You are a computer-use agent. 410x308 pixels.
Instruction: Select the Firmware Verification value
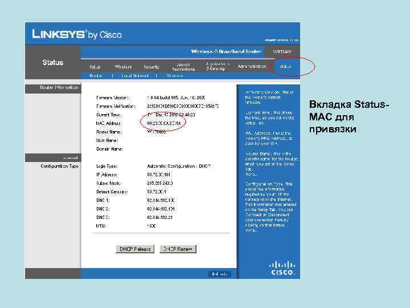pos(183,106)
